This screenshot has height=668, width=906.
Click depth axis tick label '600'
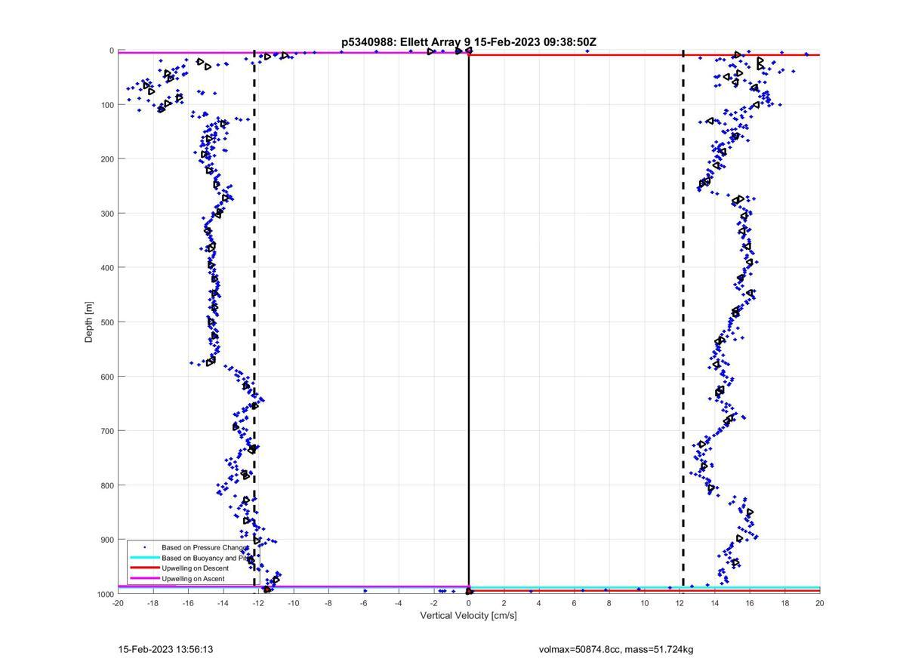click(108, 377)
